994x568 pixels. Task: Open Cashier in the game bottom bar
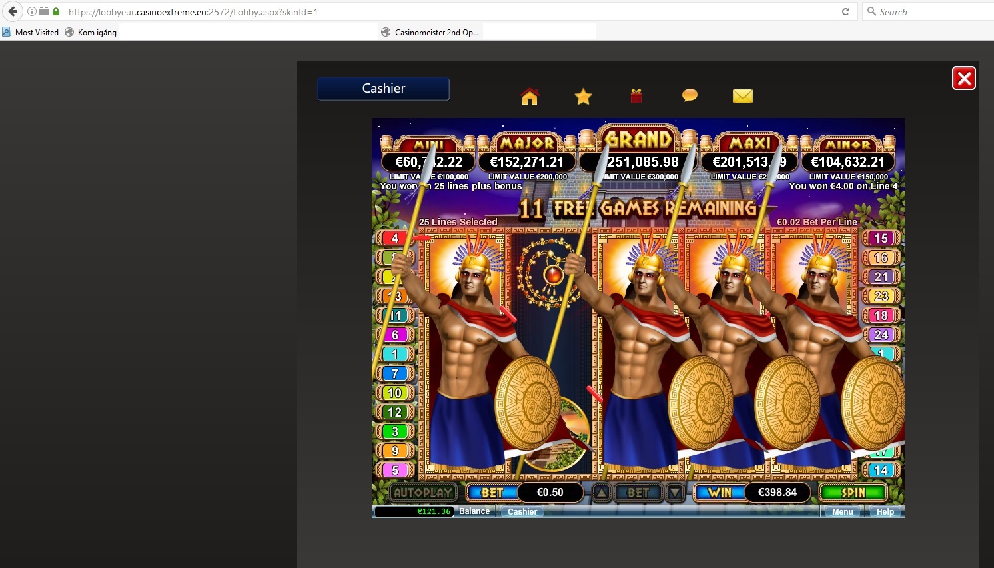coord(522,511)
